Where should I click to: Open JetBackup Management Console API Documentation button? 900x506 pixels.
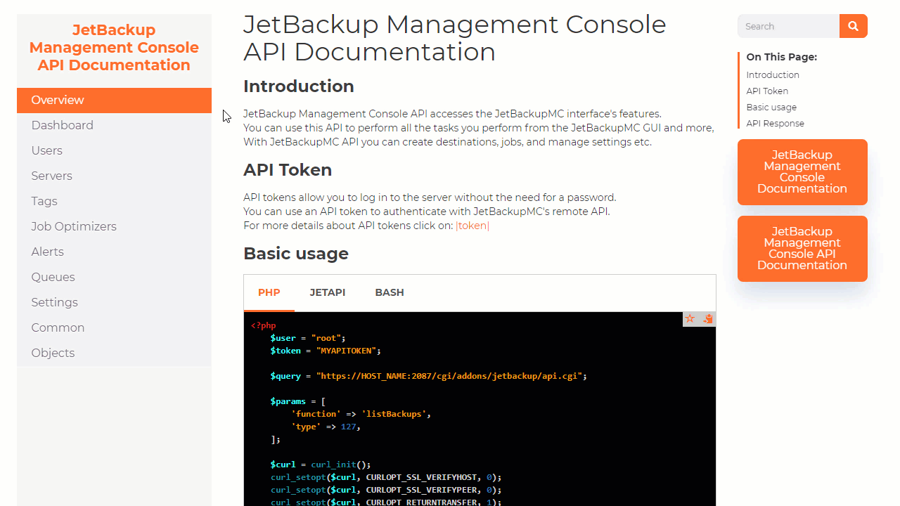click(x=802, y=249)
